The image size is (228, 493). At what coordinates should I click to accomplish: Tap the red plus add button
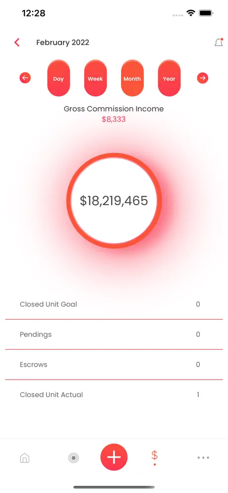pyautogui.click(x=114, y=457)
